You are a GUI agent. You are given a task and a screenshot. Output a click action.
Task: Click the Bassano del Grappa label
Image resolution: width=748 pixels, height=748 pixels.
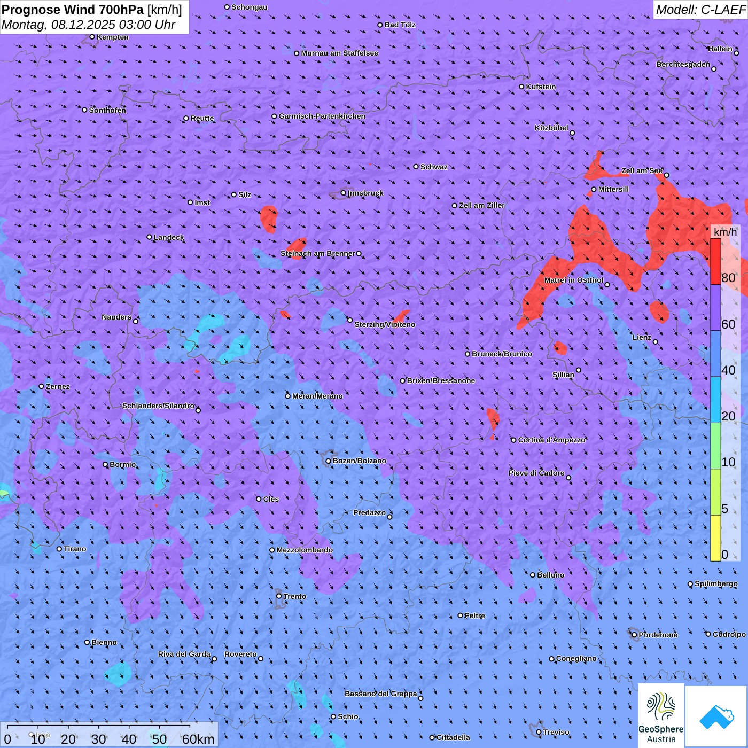(380, 694)
